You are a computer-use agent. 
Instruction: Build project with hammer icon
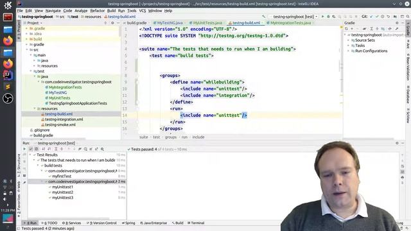[264, 17]
